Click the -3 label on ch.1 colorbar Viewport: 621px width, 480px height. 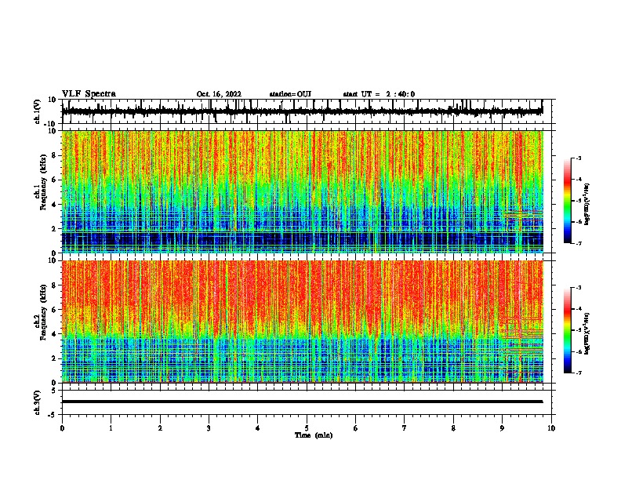tap(578, 158)
